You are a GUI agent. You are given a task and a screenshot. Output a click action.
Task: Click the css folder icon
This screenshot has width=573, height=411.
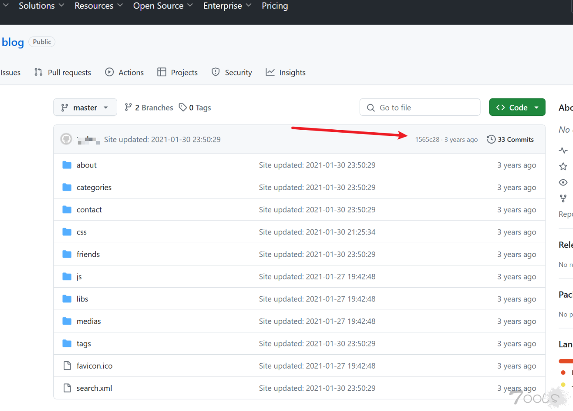[x=67, y=232]
